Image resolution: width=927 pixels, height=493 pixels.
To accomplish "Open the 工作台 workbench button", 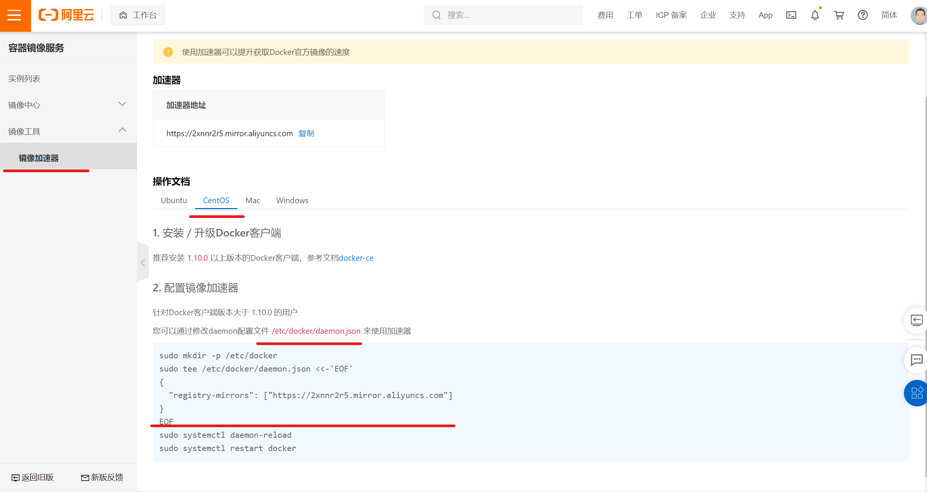I will point(138,15).
